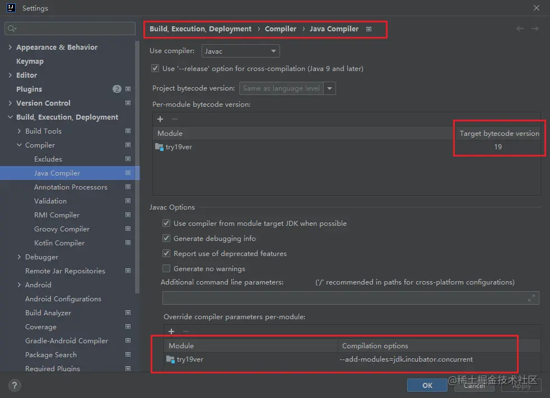Open the Use compiler Javac dropdown
The image size is (550, 398).
coord(241,51)
